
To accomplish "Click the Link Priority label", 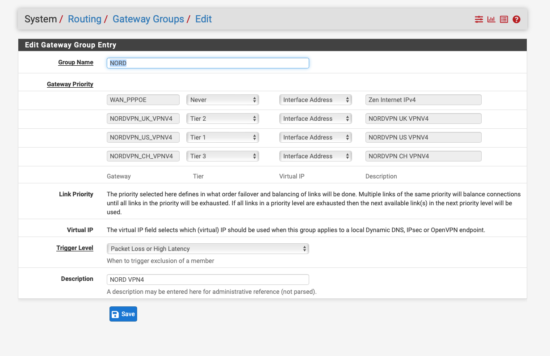I will tap(76, 194).
